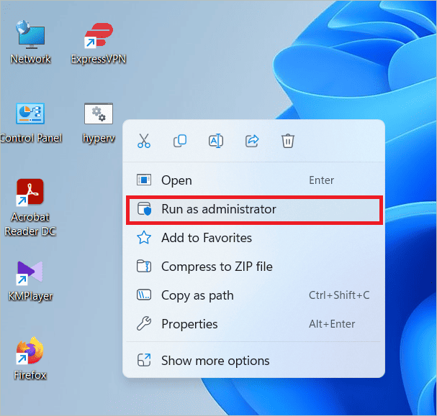Viewport: 437px width, 416px height.
Task: Open Properties from the context menu
Action: 254,324
